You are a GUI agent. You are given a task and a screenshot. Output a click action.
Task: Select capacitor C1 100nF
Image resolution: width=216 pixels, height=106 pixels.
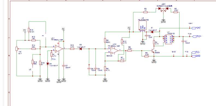183,41
